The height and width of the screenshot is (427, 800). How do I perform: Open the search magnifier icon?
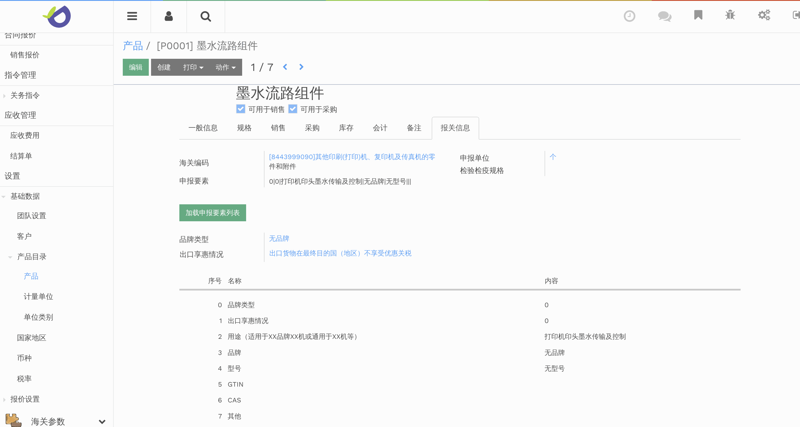tap(206, 16)
